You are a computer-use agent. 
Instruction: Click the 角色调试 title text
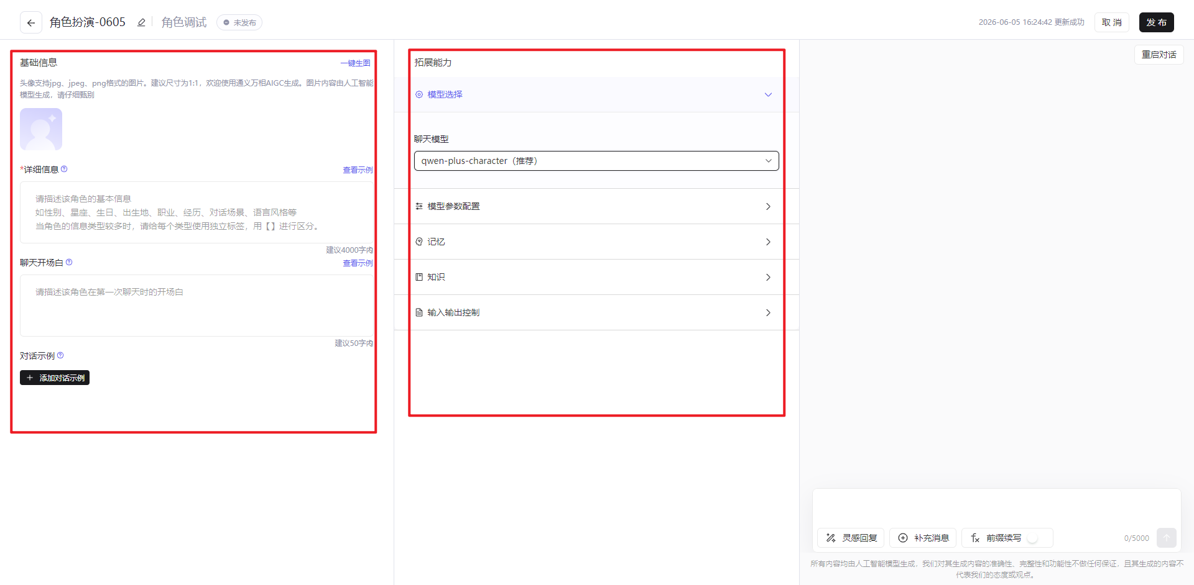(184, 22)
